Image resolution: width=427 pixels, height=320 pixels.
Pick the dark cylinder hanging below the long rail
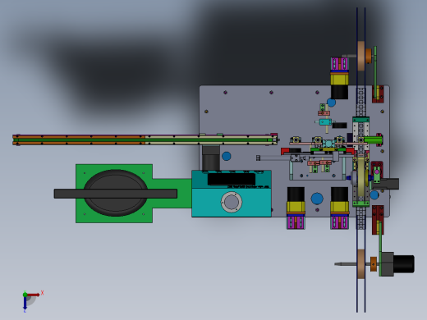211,158
